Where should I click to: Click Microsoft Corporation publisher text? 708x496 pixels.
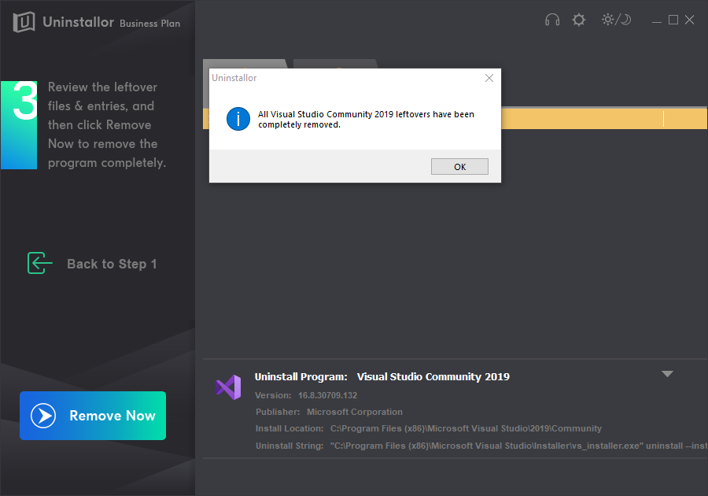355,412
